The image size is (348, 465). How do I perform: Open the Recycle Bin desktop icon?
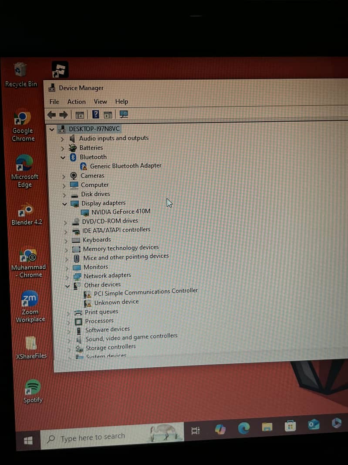[x=21, y=75]
